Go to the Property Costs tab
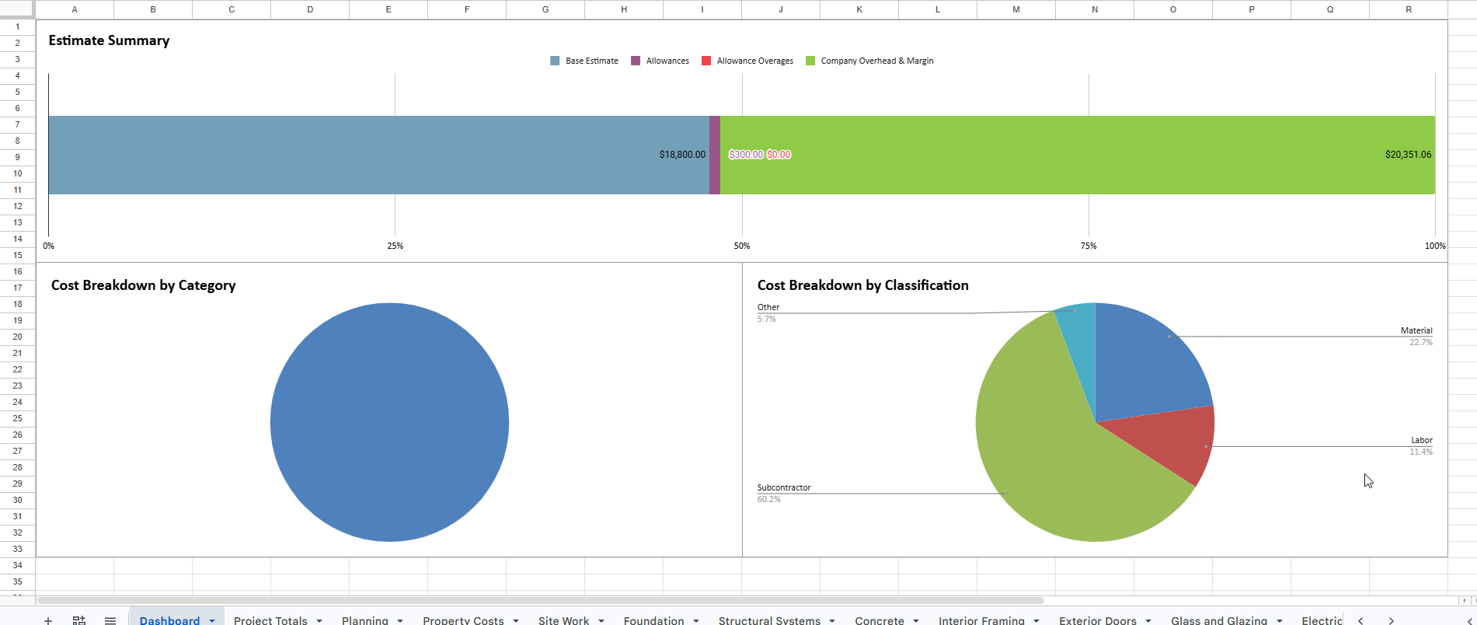Image resolution: width=1477 pixels, height=625 pixels. pyautogui.click(x=463, y=620)
